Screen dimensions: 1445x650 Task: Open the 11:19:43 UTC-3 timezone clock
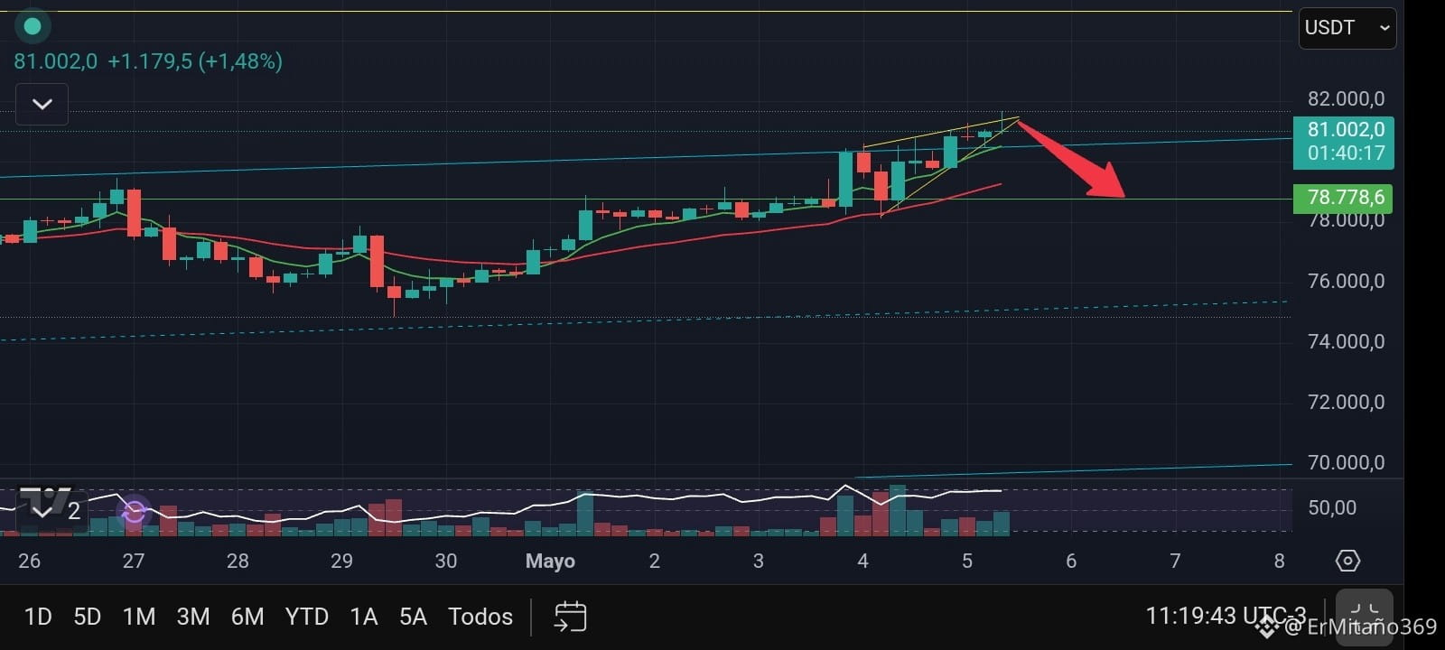click(1226, 617)
